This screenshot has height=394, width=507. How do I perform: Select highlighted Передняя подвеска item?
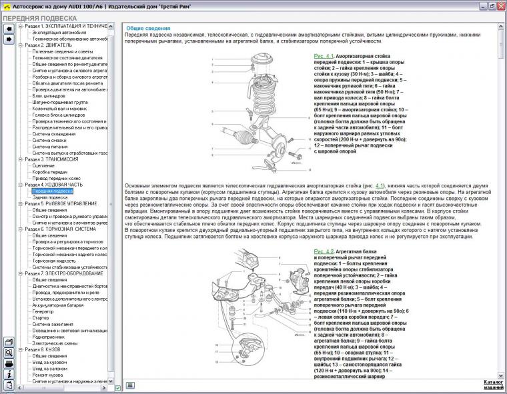click(53, 191)
